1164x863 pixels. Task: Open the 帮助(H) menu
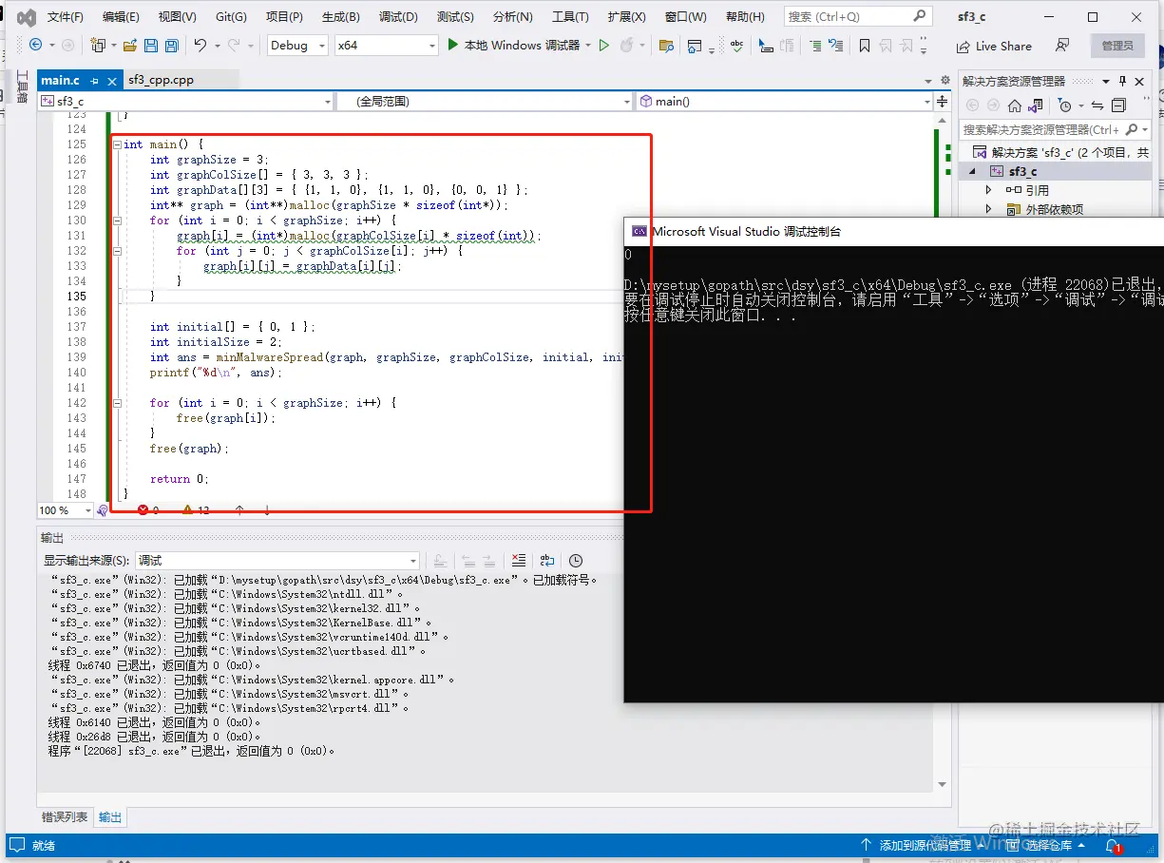[x=744, y=17]
